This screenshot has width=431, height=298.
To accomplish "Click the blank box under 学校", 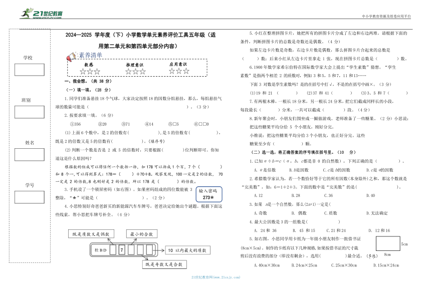I will (x=30, y=70).
